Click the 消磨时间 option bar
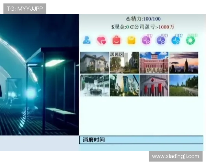The width and height of the screenshot is (206, 165). coord(141,140)
